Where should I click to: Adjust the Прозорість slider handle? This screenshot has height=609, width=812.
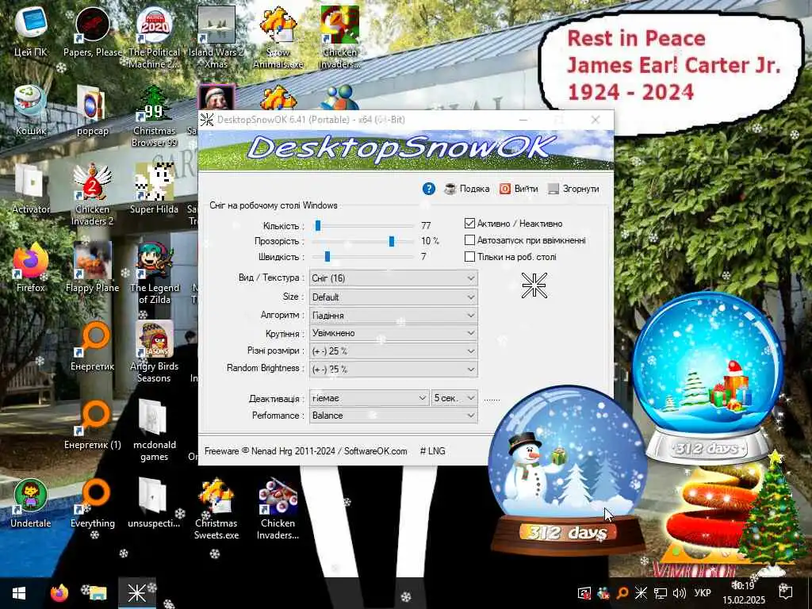(x=392, y=241)
